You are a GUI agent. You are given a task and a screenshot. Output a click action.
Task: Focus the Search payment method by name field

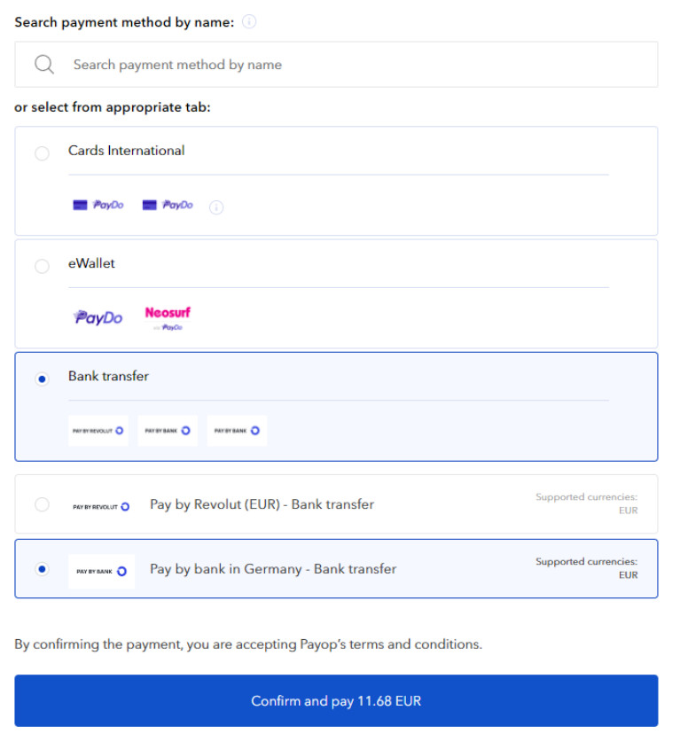336,65
